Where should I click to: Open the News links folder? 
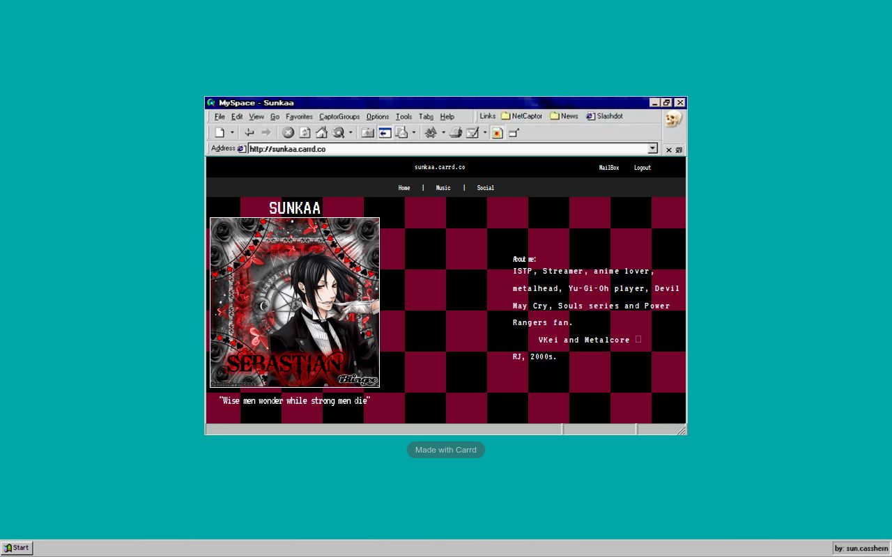tap(564, 116)
